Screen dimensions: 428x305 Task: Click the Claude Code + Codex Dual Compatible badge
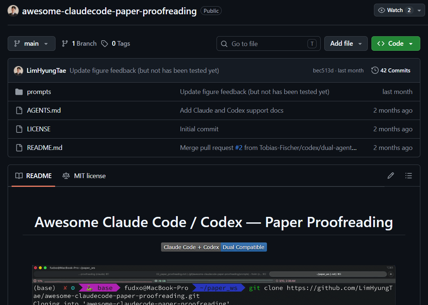pos(214,247)
